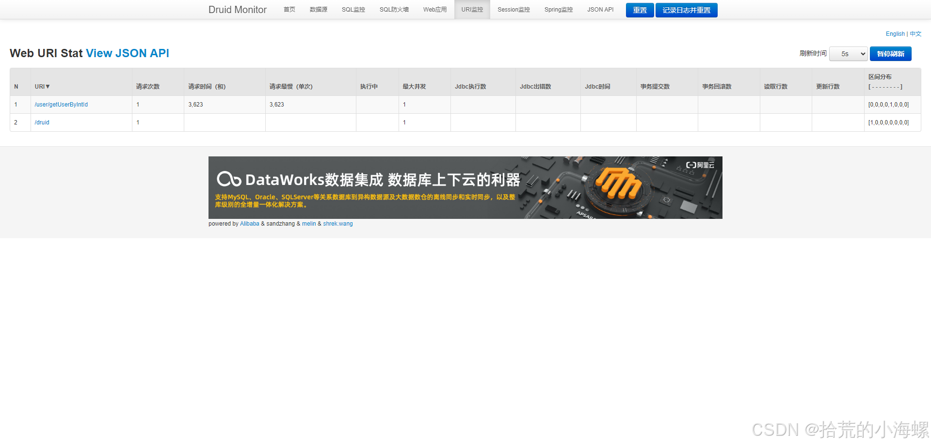Open the 首页 home tab

coord(289,10)
